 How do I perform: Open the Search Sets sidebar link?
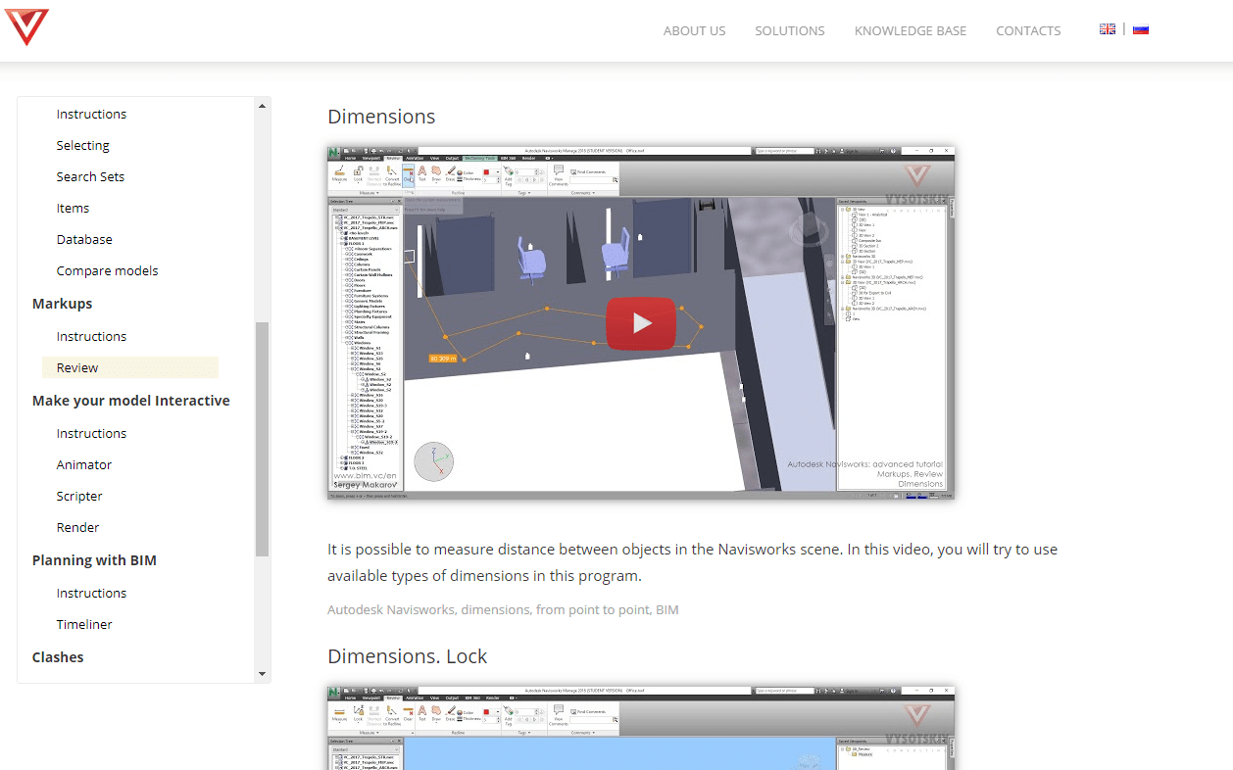pos(90,176)
